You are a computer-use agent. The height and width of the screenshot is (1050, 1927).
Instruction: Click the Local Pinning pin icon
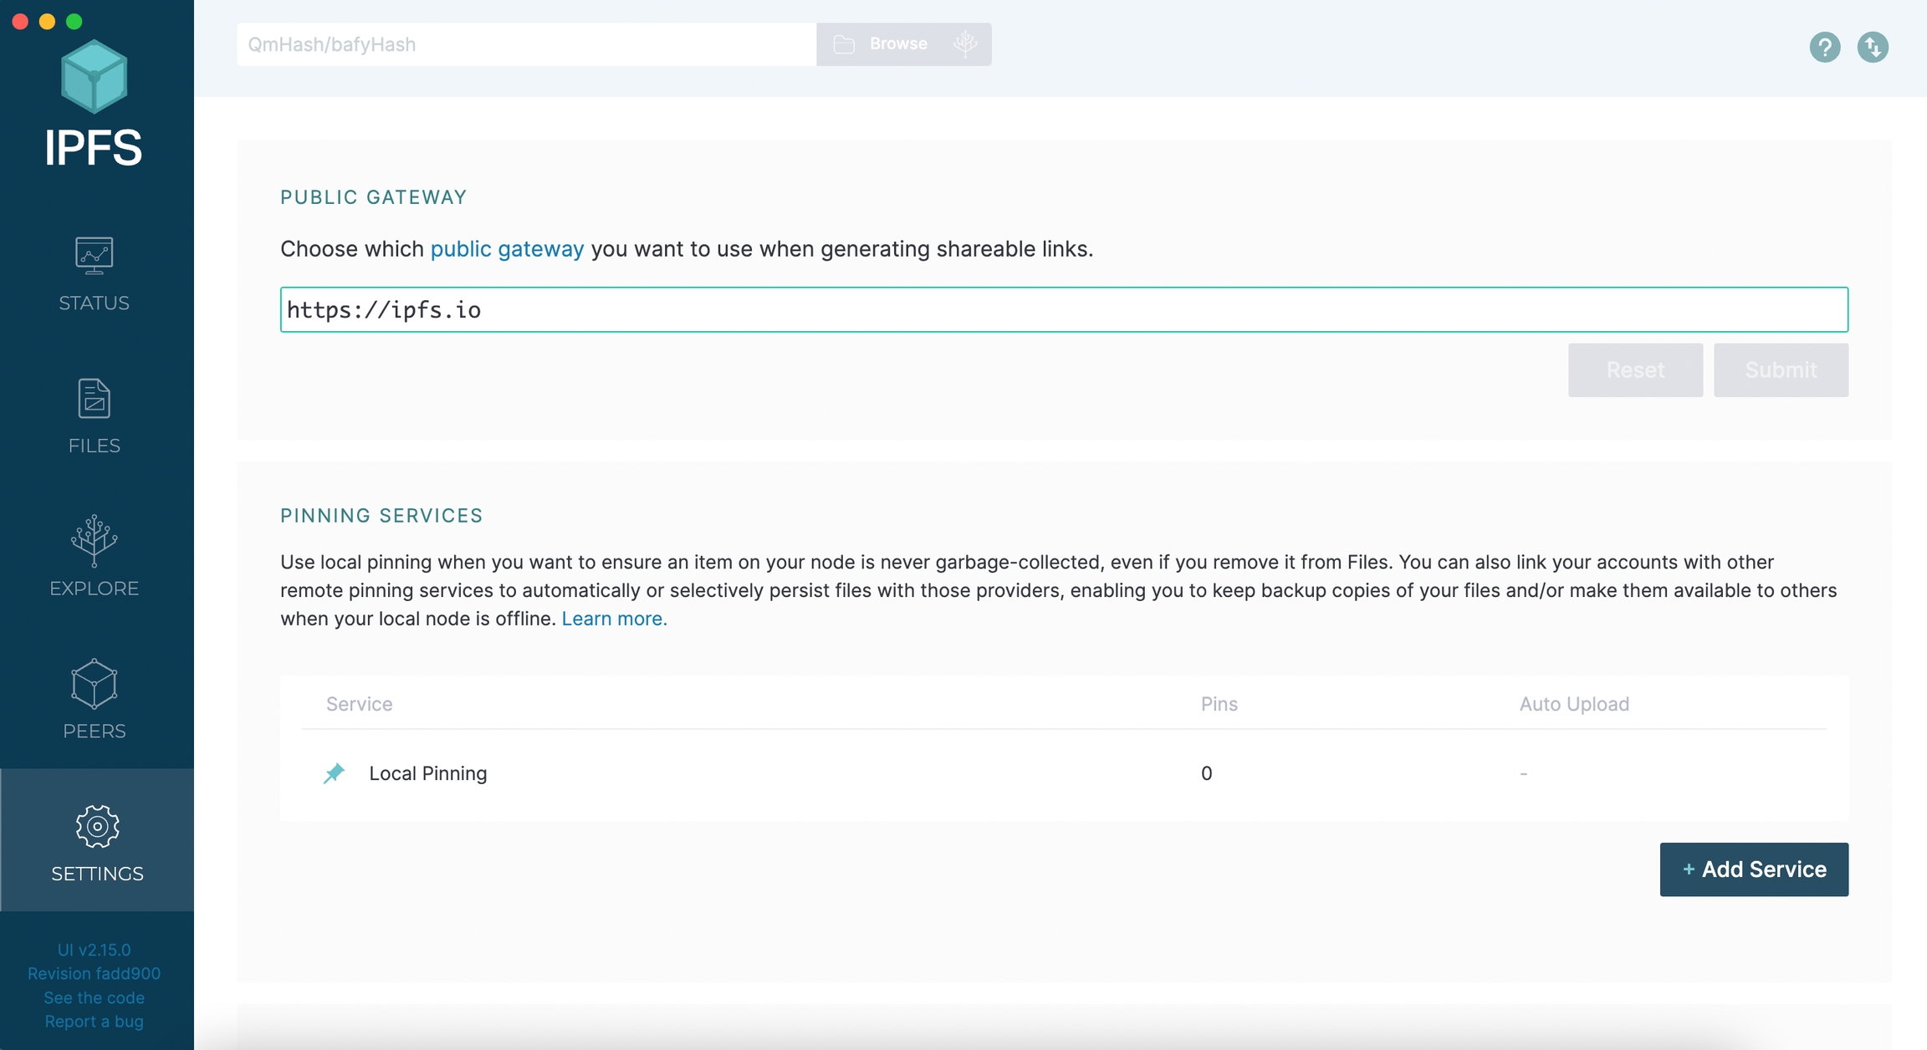pos(334,773)
